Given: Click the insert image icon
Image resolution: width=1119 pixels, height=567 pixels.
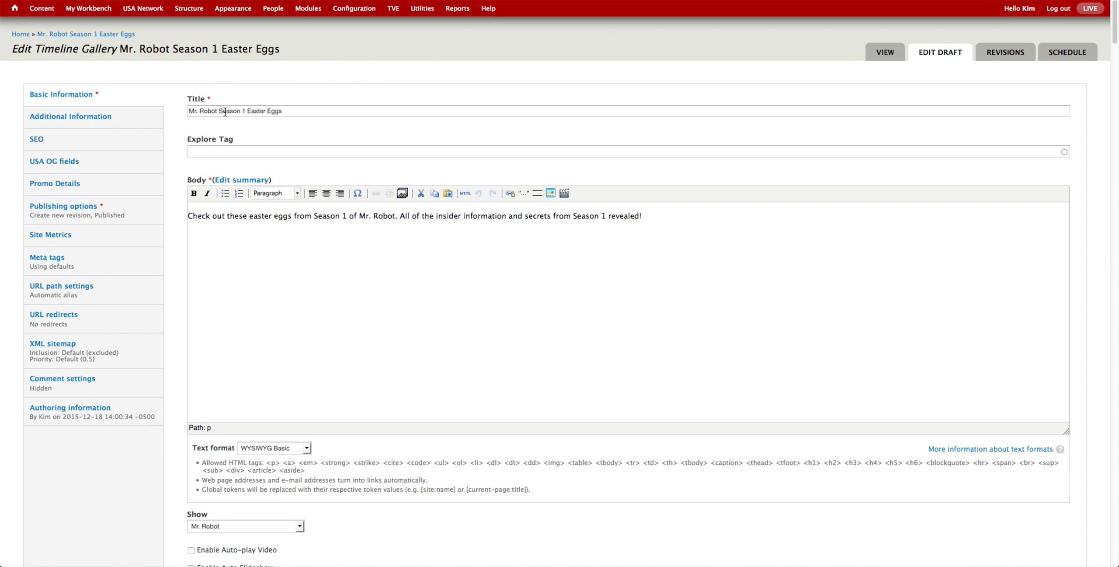Looking at the screenshot, I should [402, 194].
